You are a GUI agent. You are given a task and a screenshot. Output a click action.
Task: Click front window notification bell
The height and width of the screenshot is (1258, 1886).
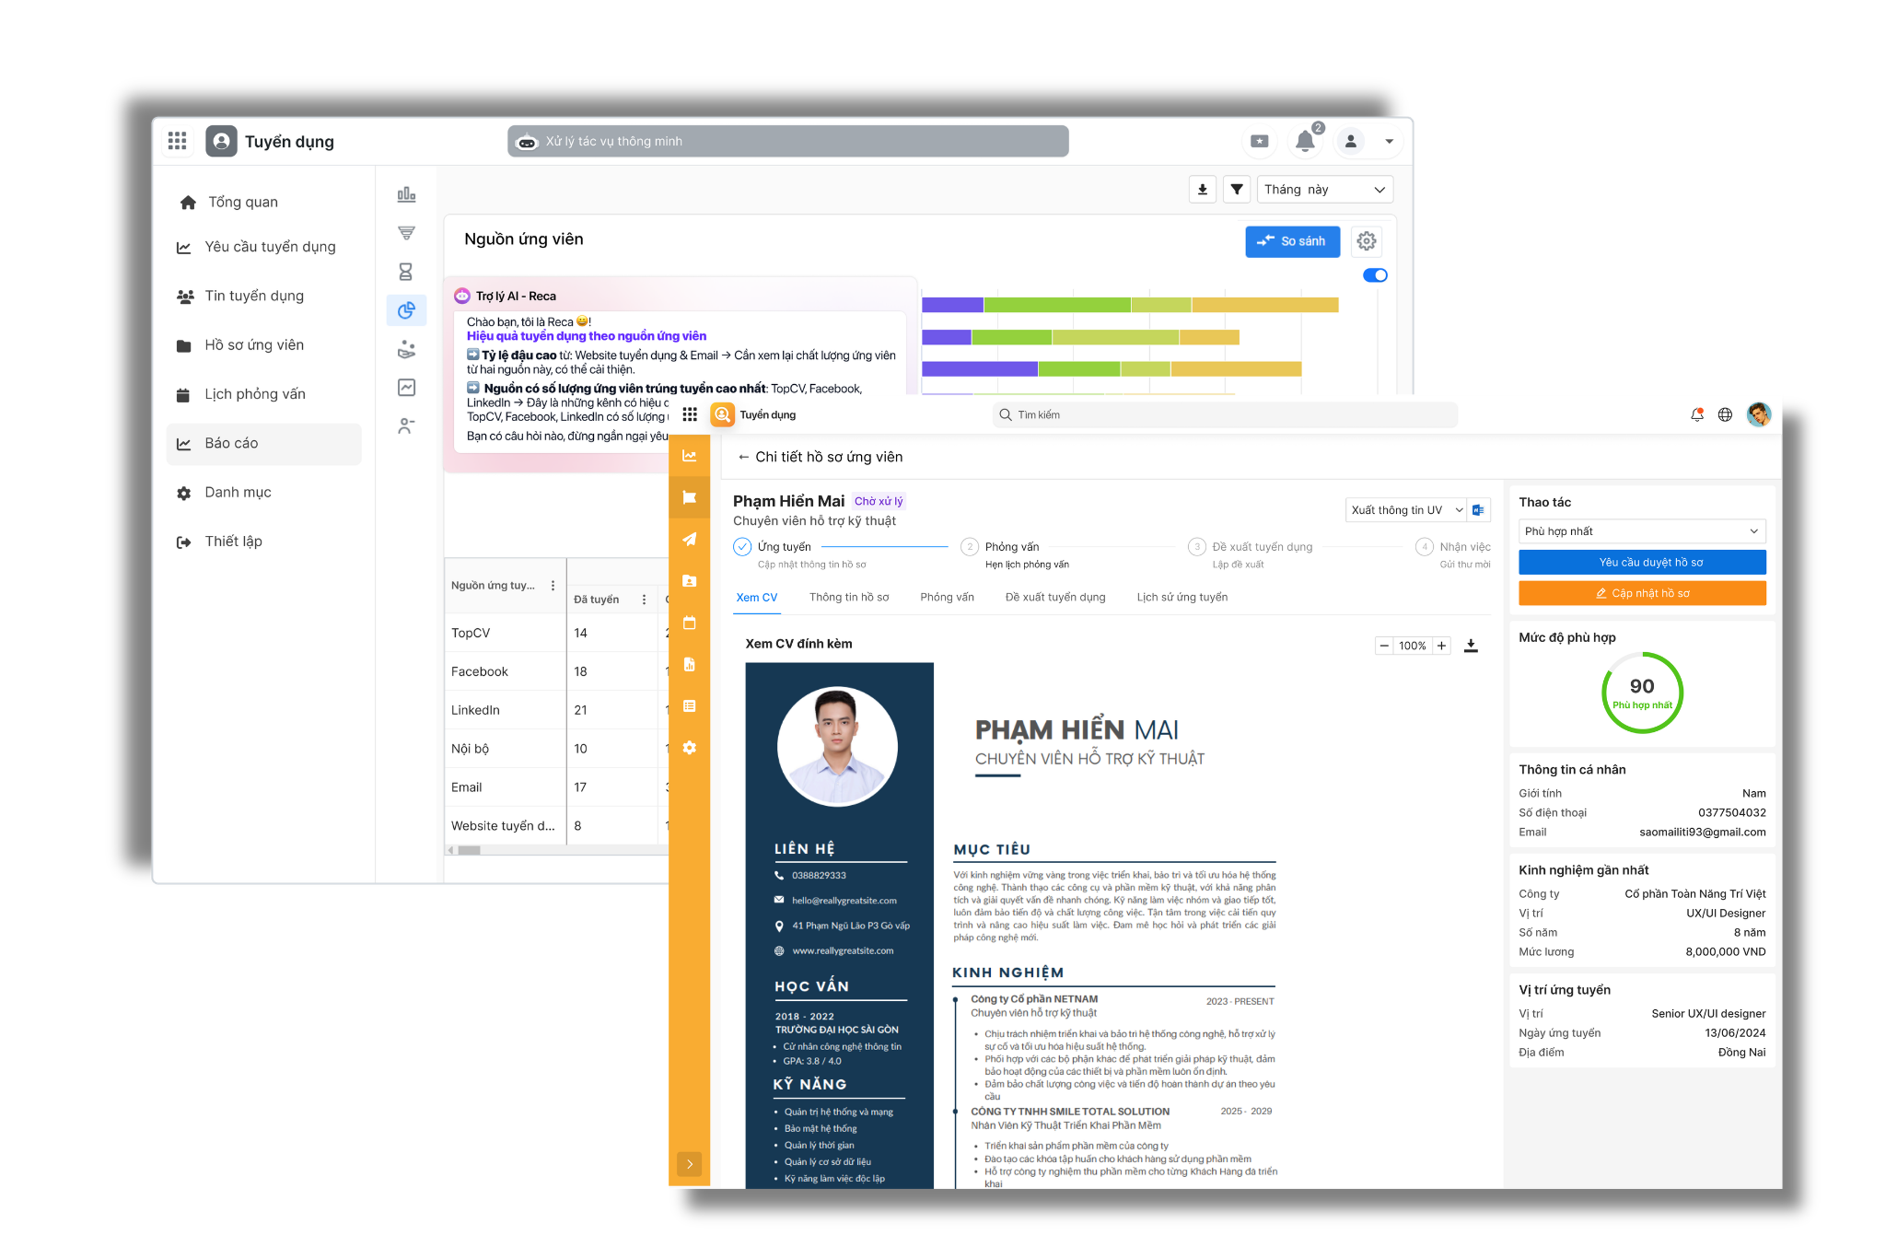[1697, 415]
